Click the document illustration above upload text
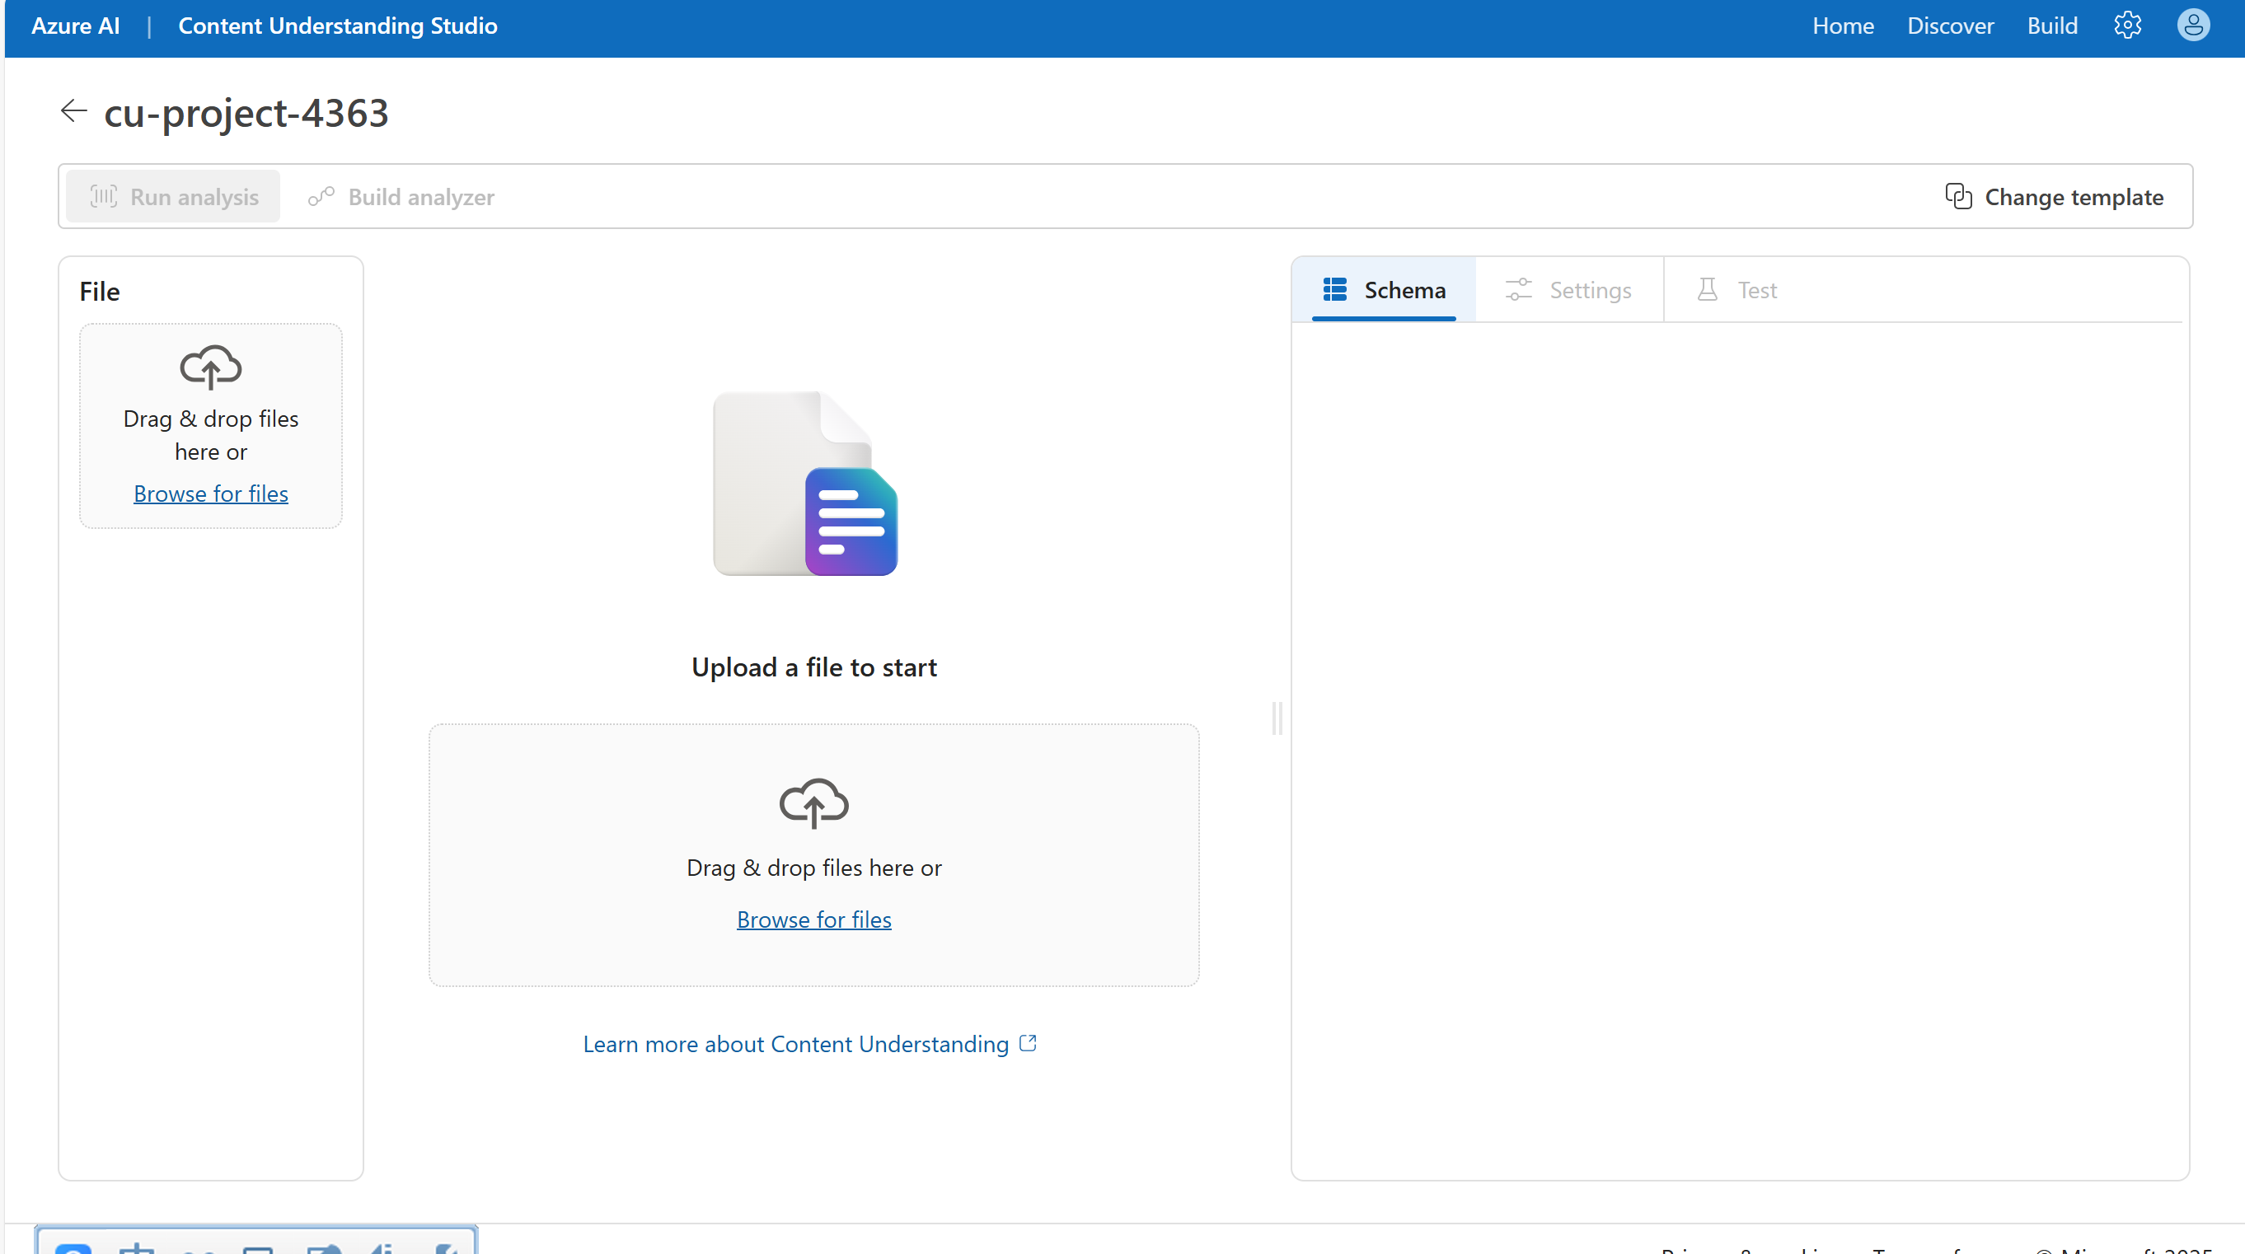Viewport: 2245px width, 1254px height. pyautogui.click(x=805, y=484)
